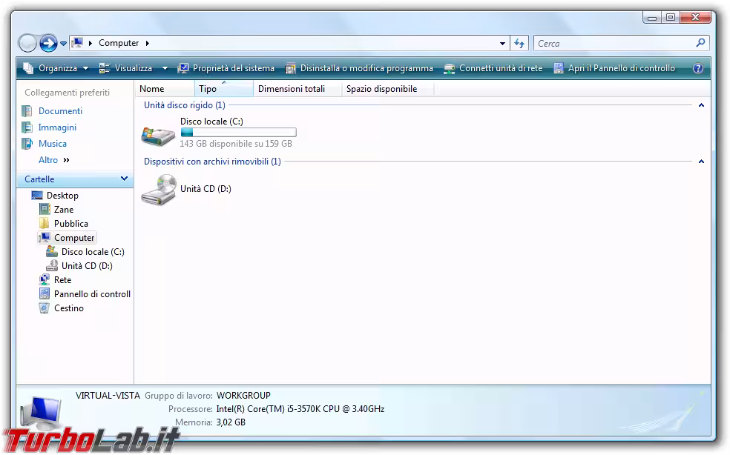730x455 pixels.
Task: Click Disinstalla o modifica programma
Action: point(359,68)
